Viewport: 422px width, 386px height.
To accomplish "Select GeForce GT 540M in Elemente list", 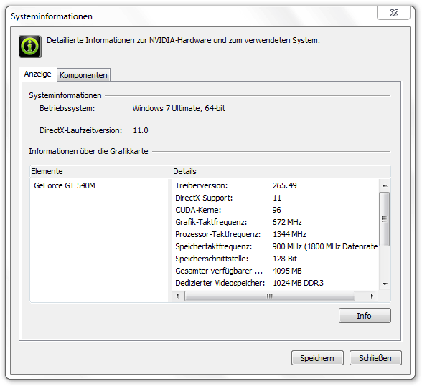I will [65, 185].
